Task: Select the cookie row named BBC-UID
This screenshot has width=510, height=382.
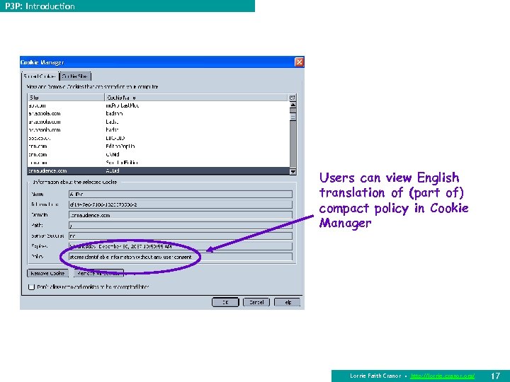Action: pyautogui.click(x=159, y=138)
